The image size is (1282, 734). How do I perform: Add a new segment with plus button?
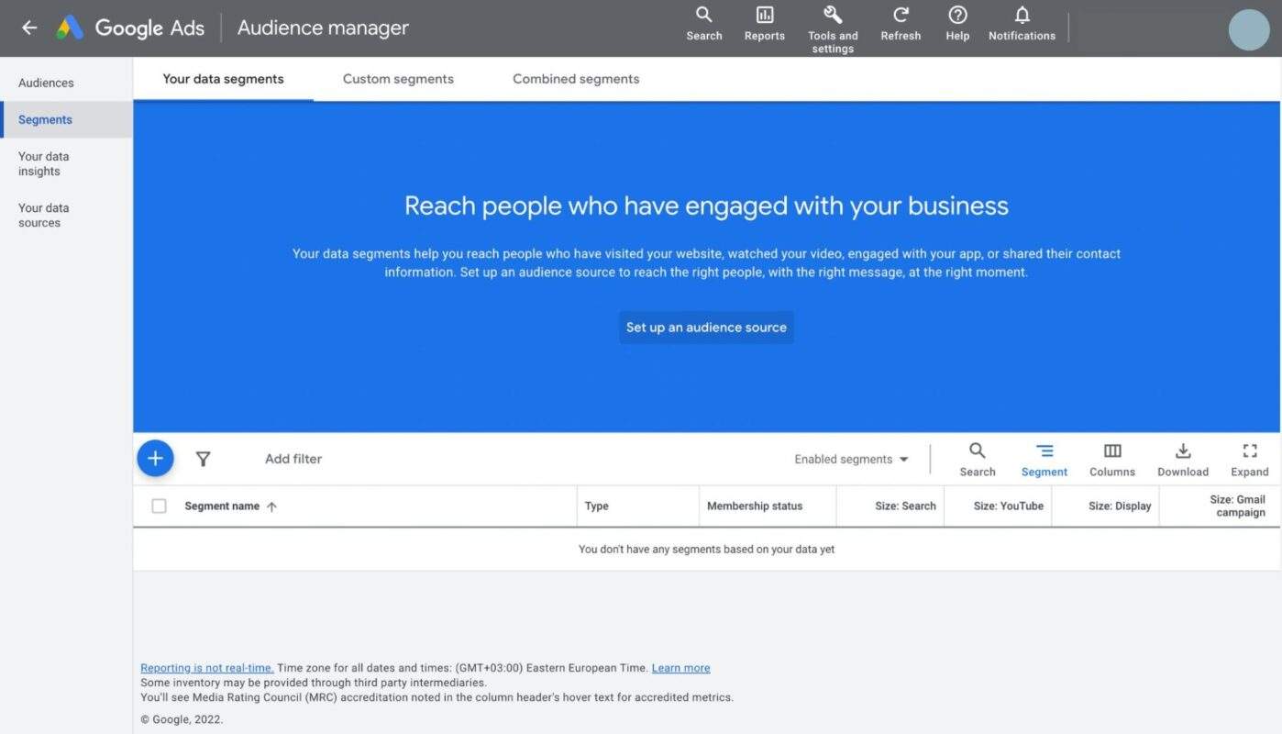pyautogui.click(x=155, y=458)
